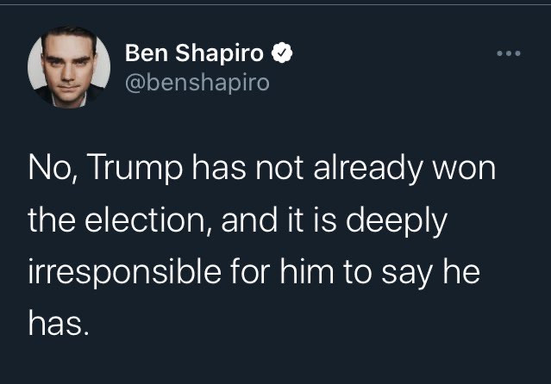Open the circular profile avatar photo
The image size is (551, 384).
coord(69,66)
